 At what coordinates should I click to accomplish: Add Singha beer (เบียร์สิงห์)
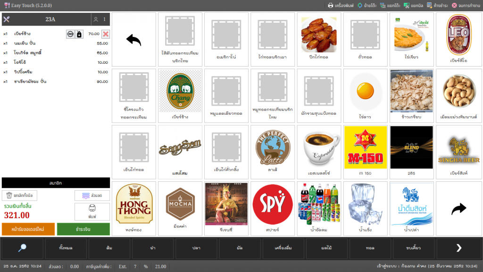458,152
